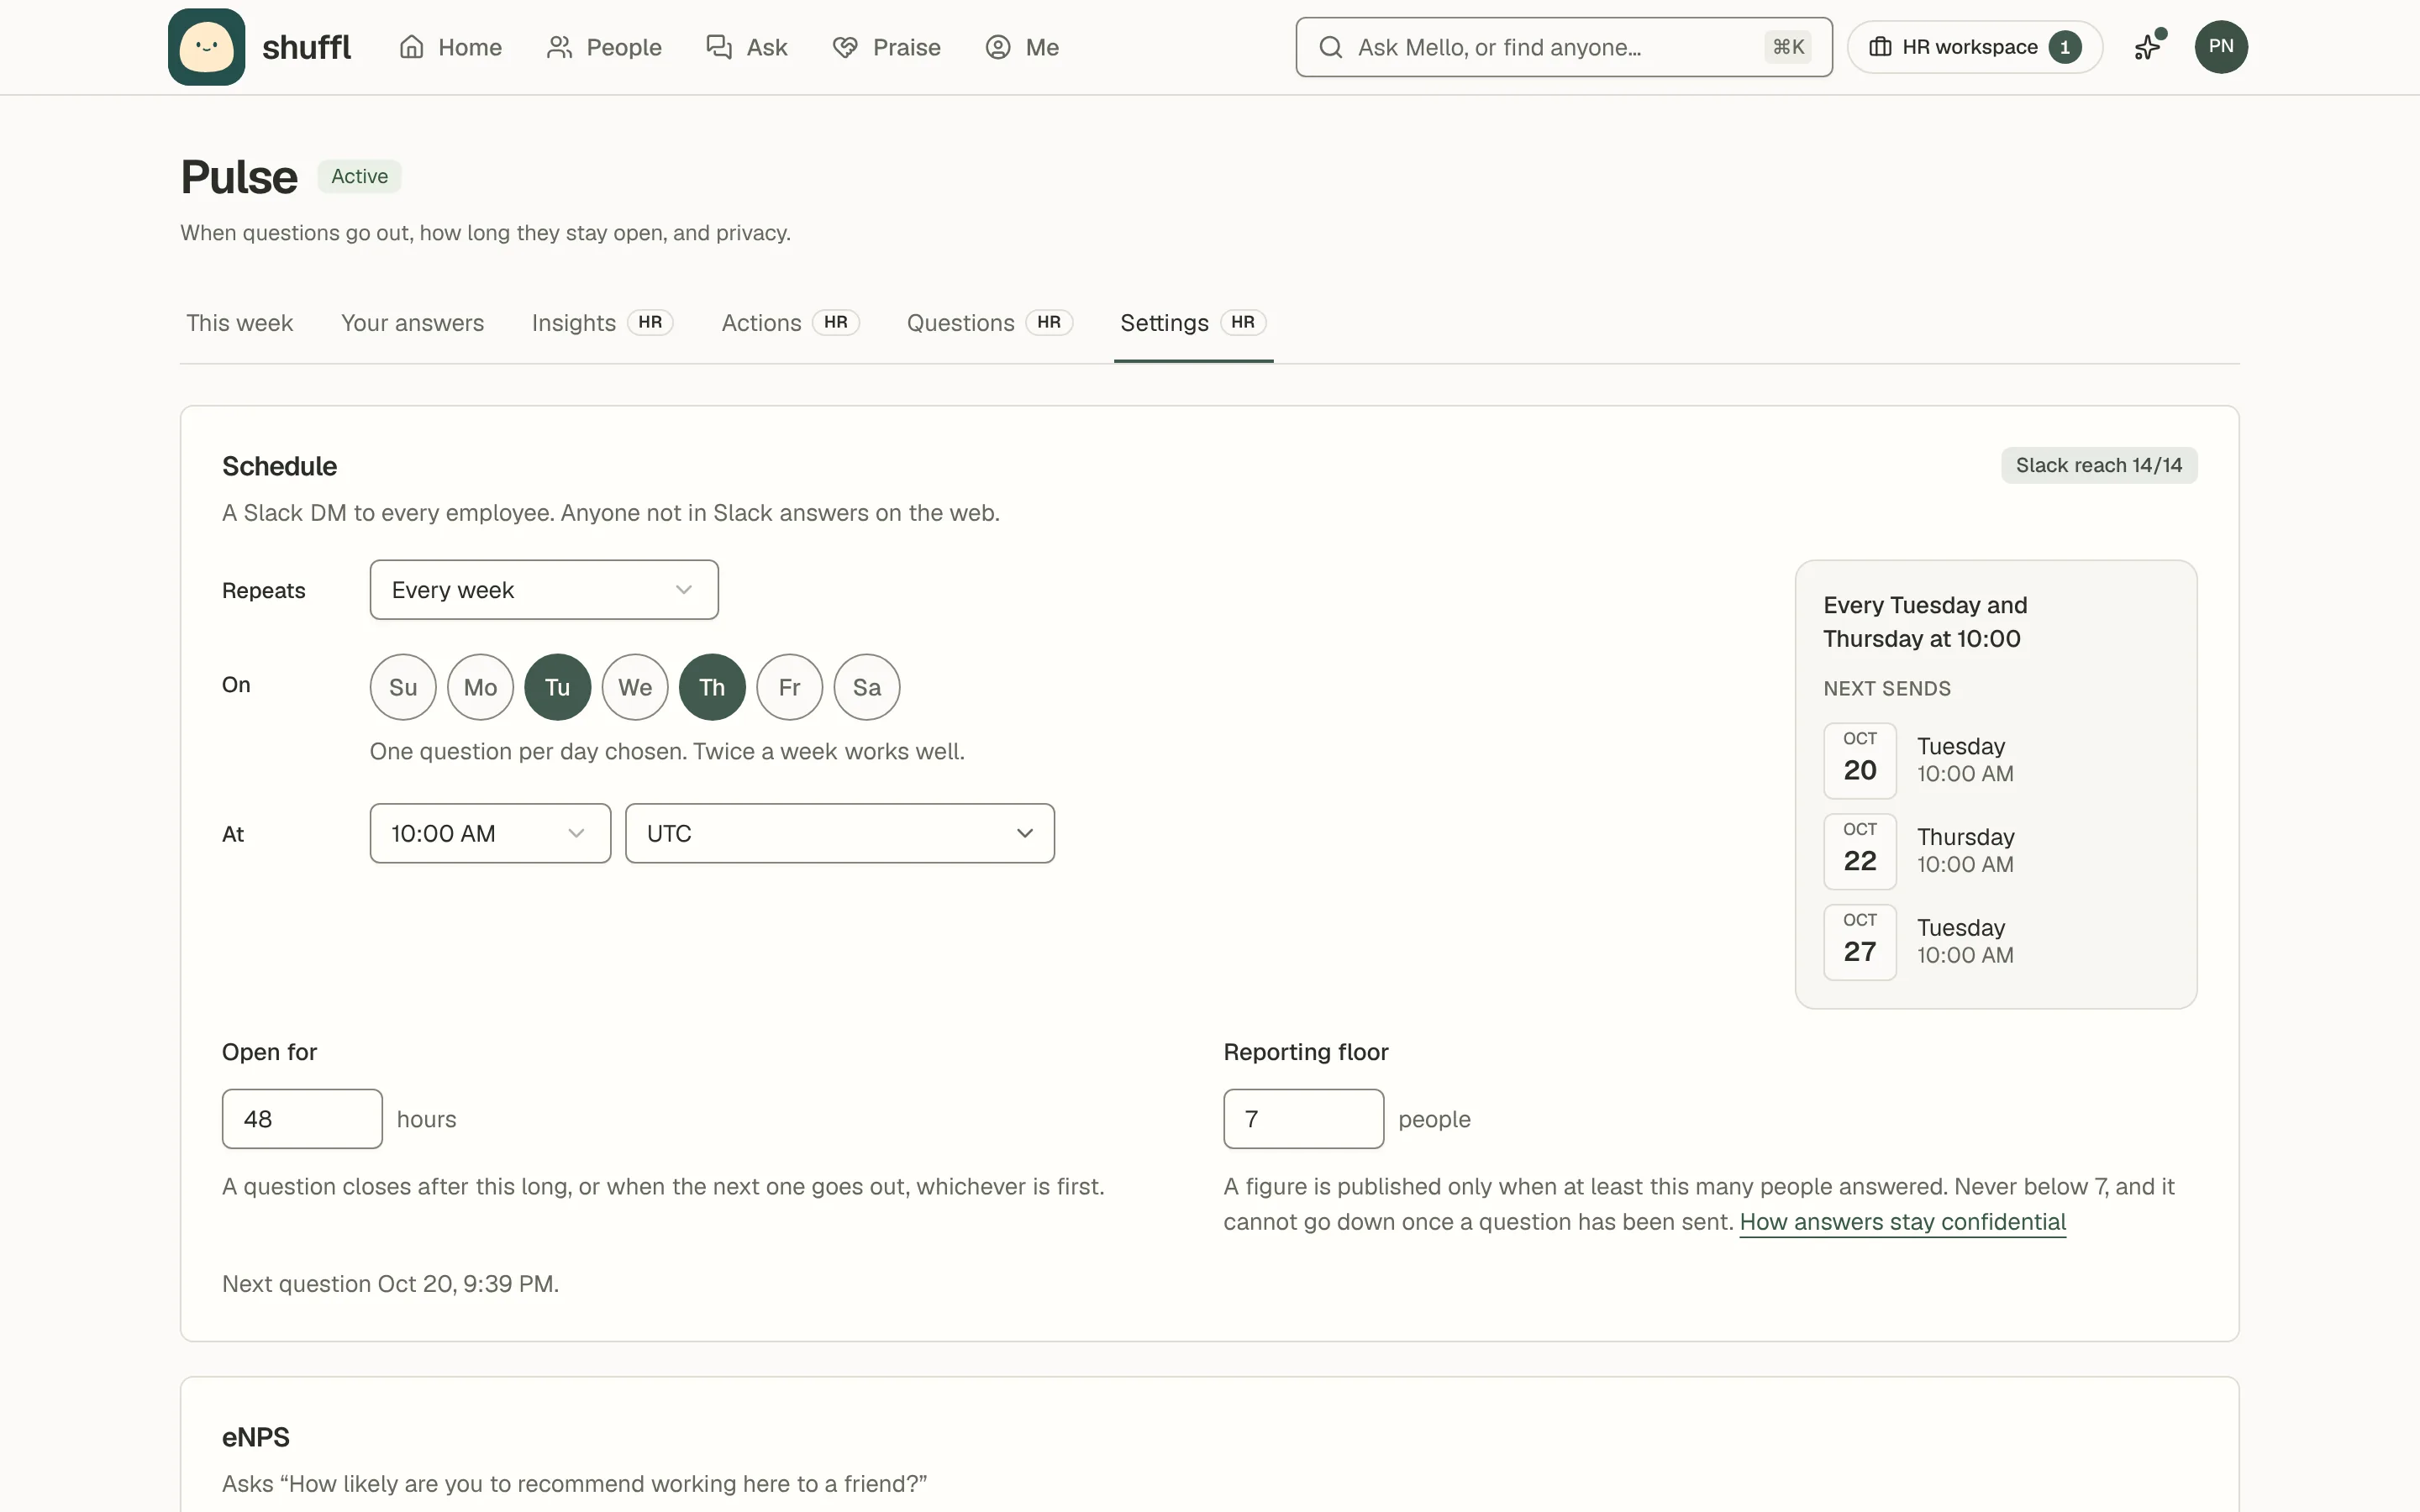
Task: Click the Slack reach 14/14 badge
Action: (2099, 465)
